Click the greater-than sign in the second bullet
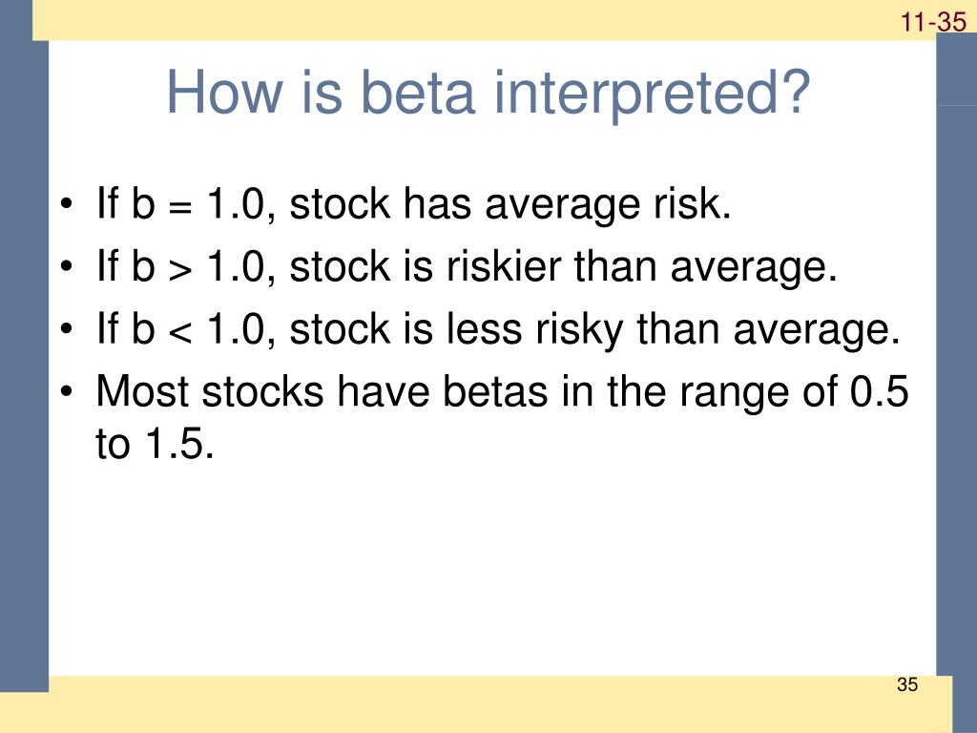This screenshot has height=733, width=977. coord(180,269)
